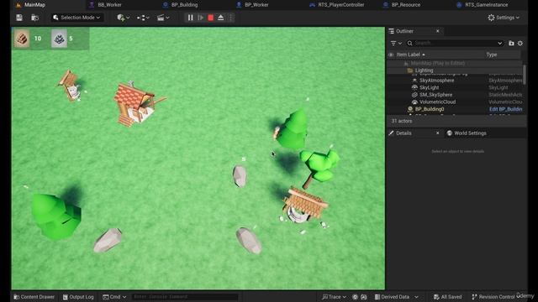Open the Selection Mode dropdown

click(77, 18)
